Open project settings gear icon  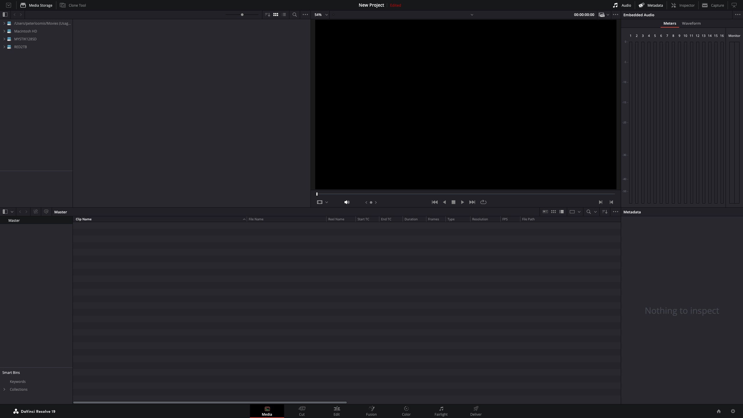733,411
